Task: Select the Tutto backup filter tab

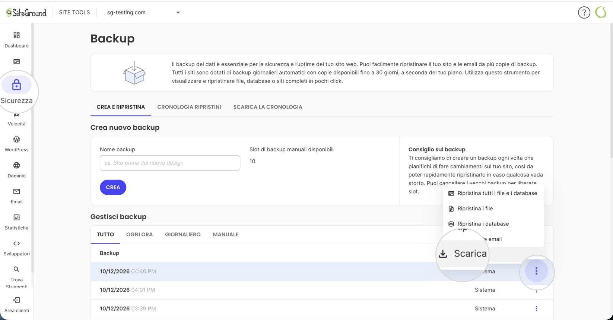Action: pos(105,235)
